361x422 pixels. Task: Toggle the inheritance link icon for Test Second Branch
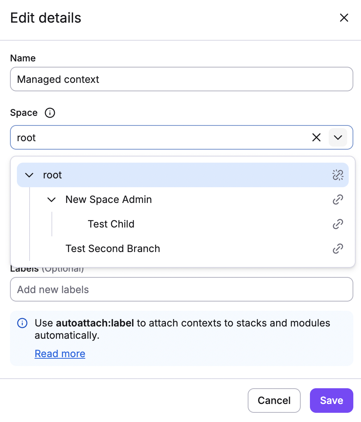point(338,249)
